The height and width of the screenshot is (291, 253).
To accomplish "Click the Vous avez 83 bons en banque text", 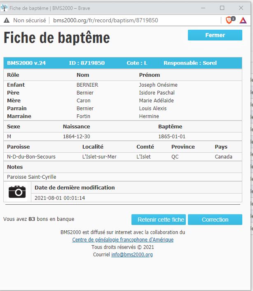I will tap(38, 219).
